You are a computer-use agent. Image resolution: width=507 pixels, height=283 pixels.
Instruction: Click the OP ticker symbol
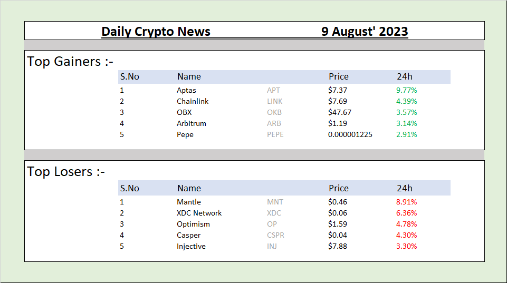(272, 224)
